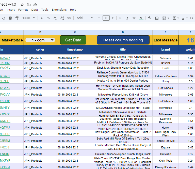Select the brand cell 'Klein Tools'
The height and width of the screenshot is (169, 195).
click(x=166, y=160)
